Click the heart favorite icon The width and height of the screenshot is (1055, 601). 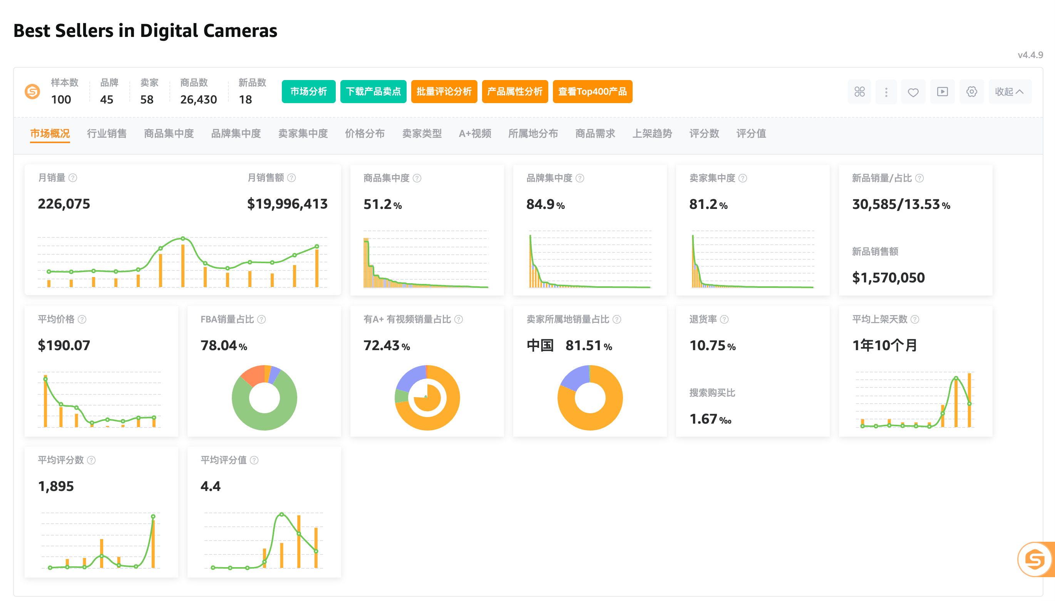(913, 92)
